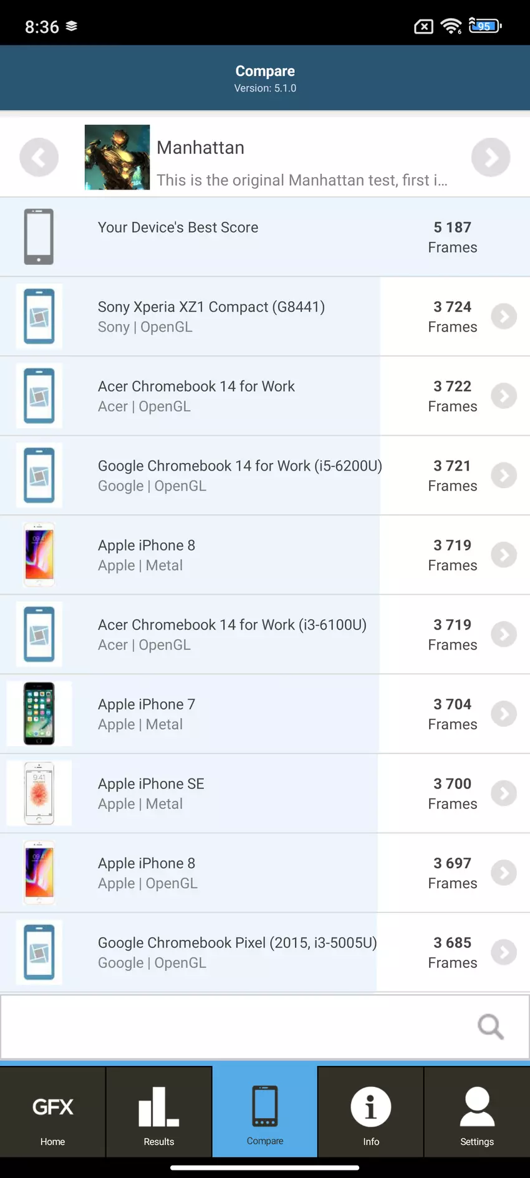Switch to the Results tab
Viewport: 530px width, 1178px height.
159,1113
